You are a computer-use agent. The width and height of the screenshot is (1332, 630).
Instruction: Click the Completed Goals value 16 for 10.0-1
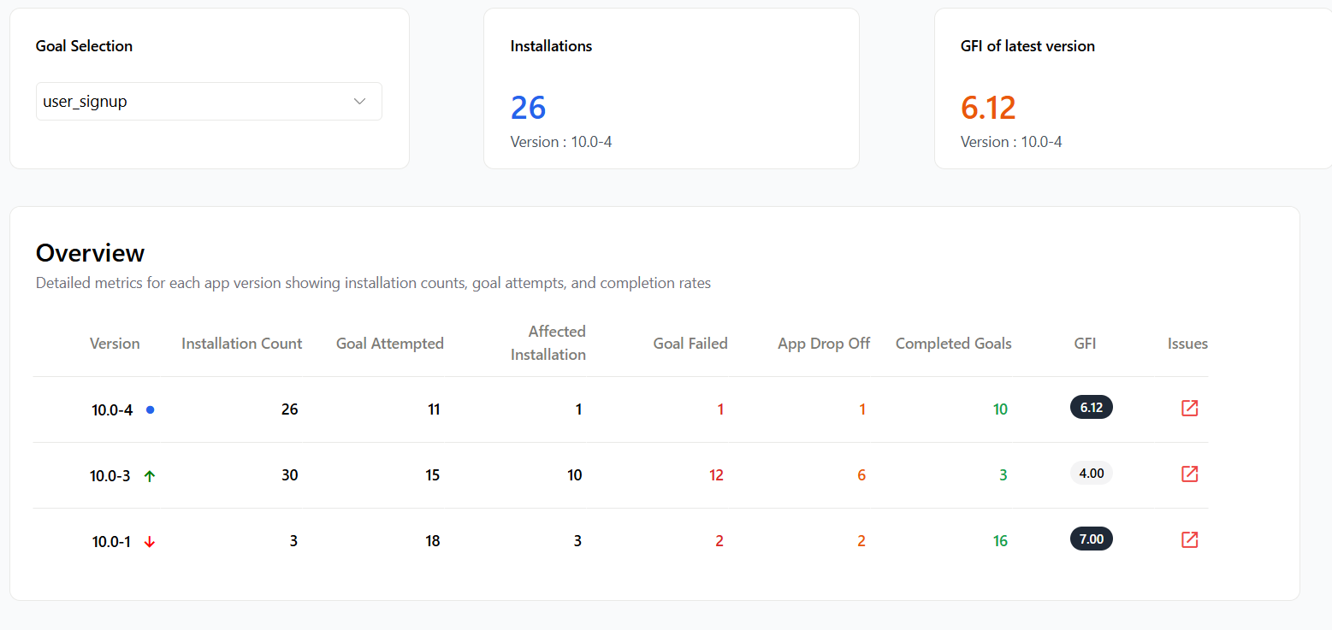point(1000,540)
